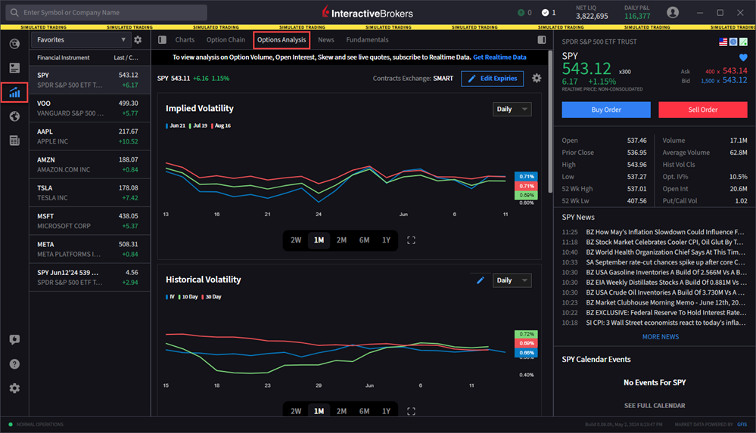Click the green chart icon near SPY flag
The image size is (756, 433).
(743, 42)
